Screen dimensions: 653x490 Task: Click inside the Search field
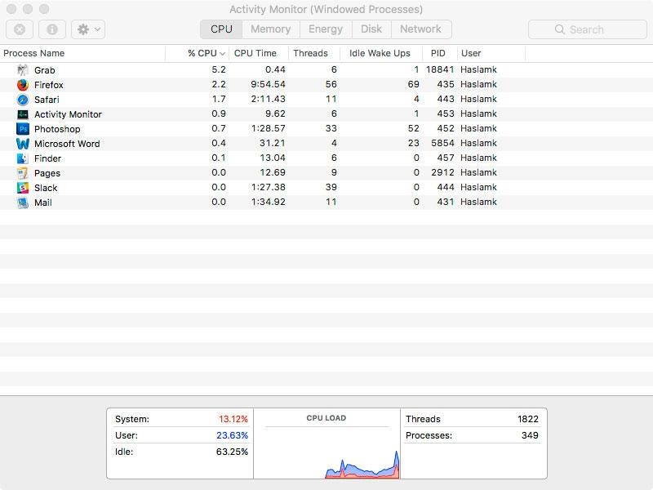[586, 29]
